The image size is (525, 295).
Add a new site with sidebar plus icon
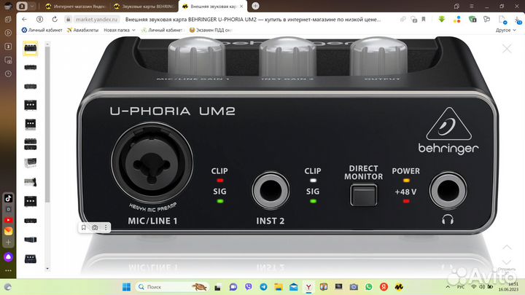pyautogui.click(x=8, y=242)
